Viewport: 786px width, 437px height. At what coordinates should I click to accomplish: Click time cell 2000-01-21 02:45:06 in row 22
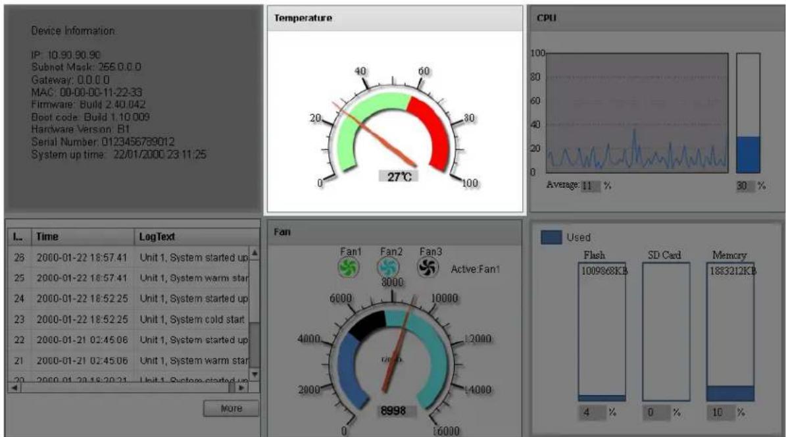pos(82,340)
